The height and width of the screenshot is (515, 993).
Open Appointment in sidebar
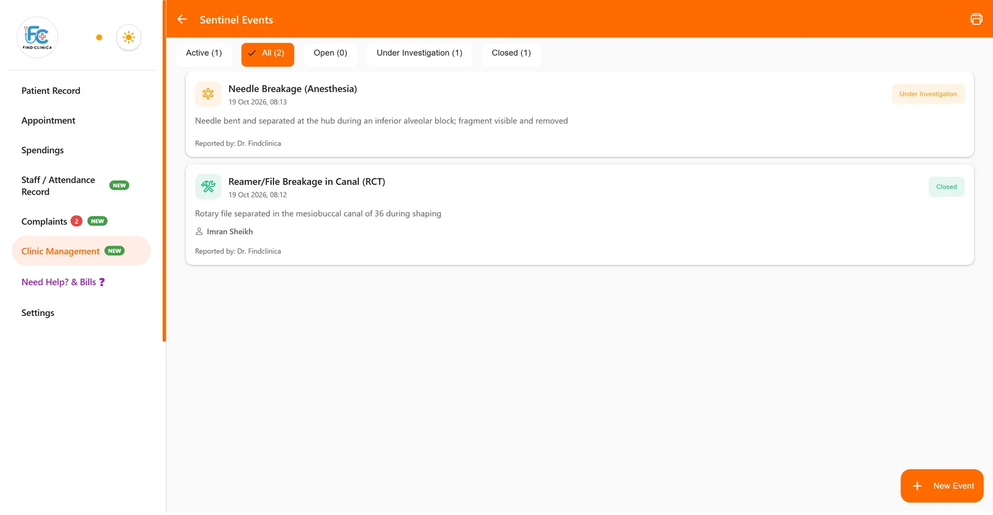pyautogui.click(x=48, y=120)
